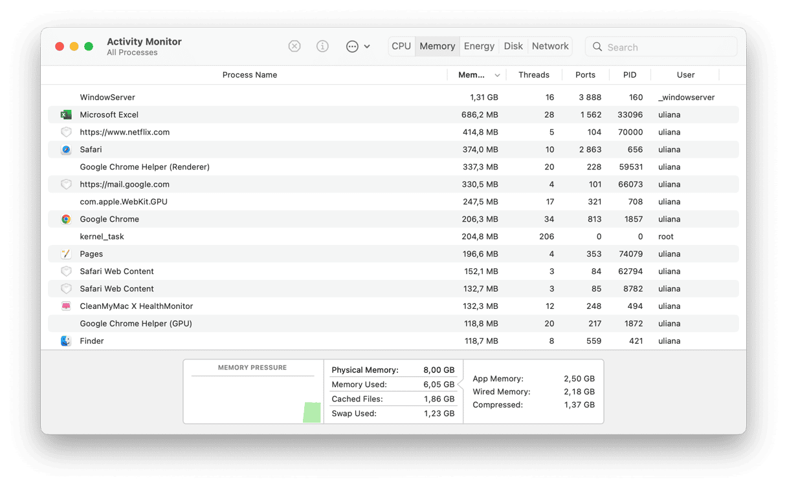Switch to the Energy tab
This screenshot has height=488, width=787.
pyautogui.click(x=479, y=47)
